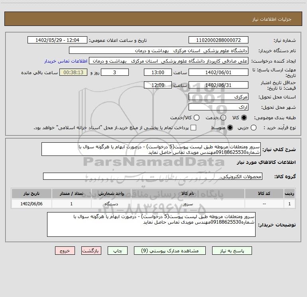Click the row number cell 1
This screenshot has width=307, height=297.
tap(289, 204)
